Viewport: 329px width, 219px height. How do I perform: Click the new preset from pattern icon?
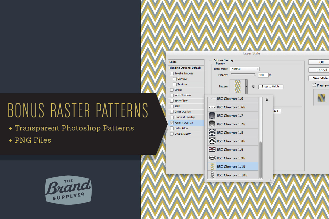coord(253,87)
